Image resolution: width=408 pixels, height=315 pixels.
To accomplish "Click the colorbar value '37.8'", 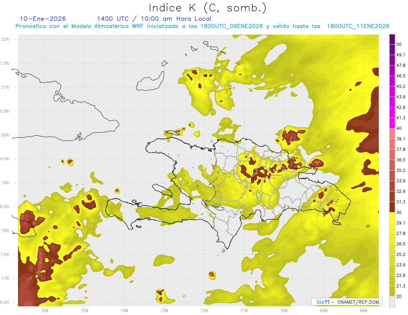I will coord(401,149).
